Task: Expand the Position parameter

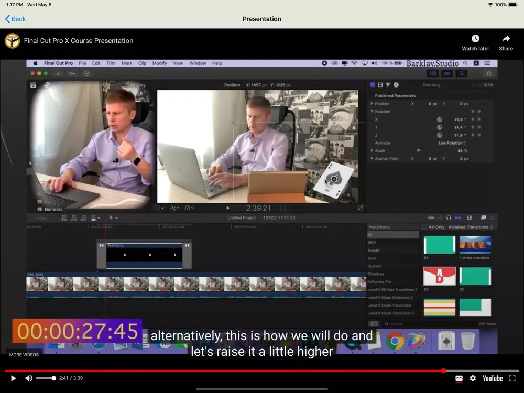Action: point(372,104)
